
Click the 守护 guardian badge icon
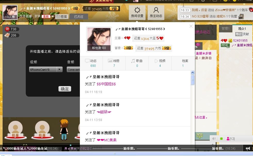pos(199,135)
